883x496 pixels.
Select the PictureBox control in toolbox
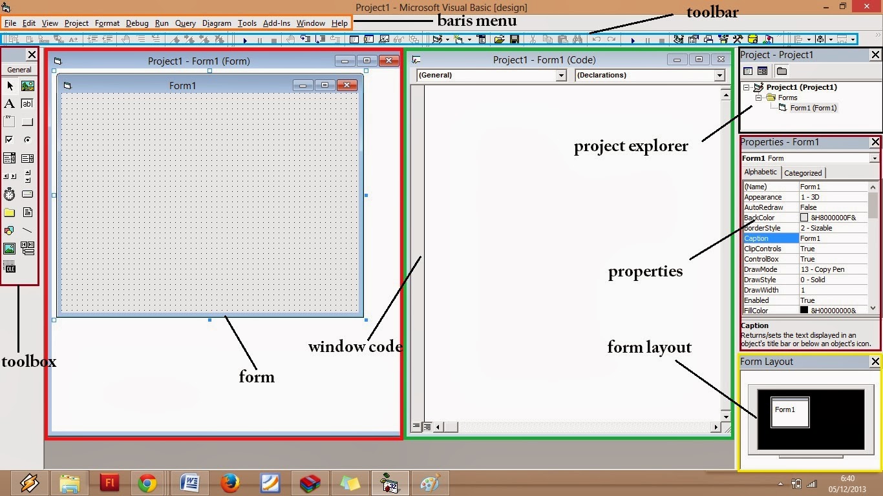coord(28,86)
